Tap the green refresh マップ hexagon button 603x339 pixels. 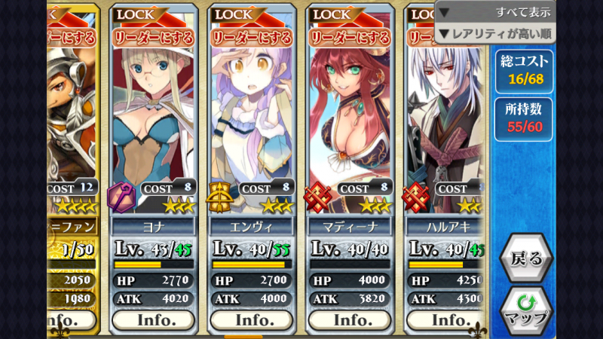[526, 311]
